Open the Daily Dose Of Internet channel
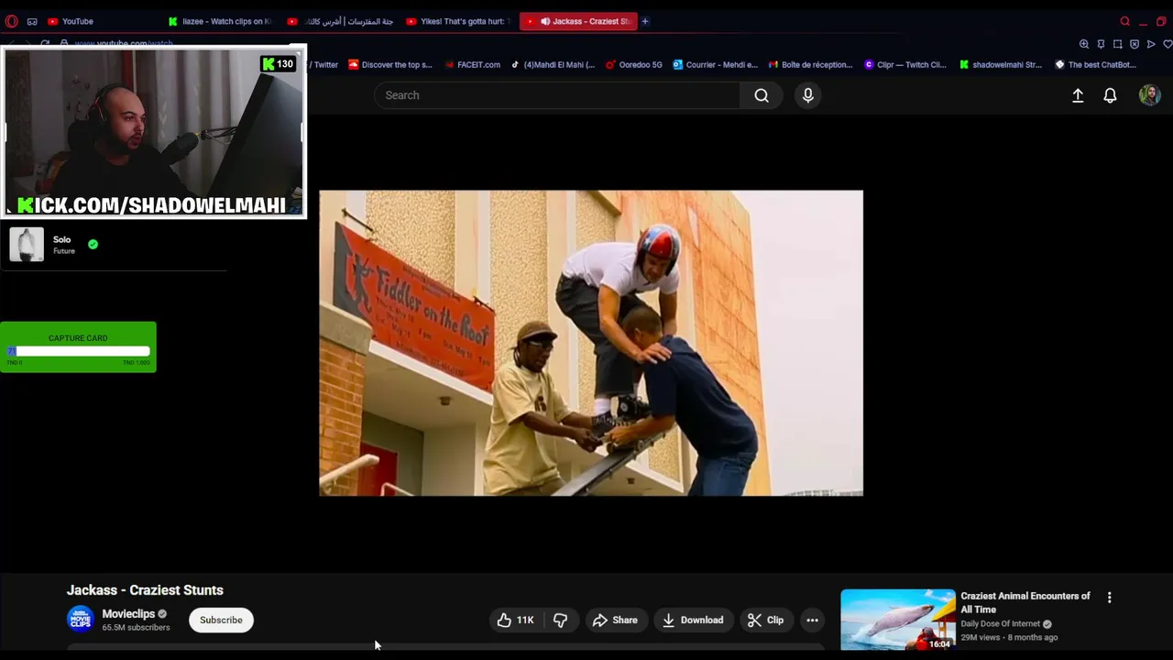 pos(1000,624)
